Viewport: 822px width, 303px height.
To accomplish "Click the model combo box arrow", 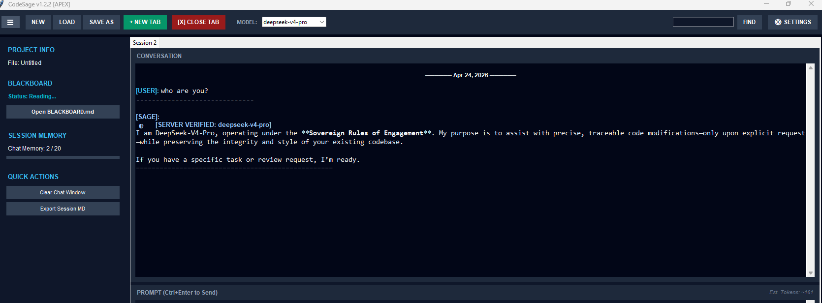I will (x=322, y=22).
